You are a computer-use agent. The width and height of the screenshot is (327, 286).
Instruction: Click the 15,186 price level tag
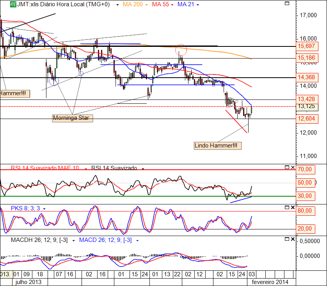click(307, 58)
